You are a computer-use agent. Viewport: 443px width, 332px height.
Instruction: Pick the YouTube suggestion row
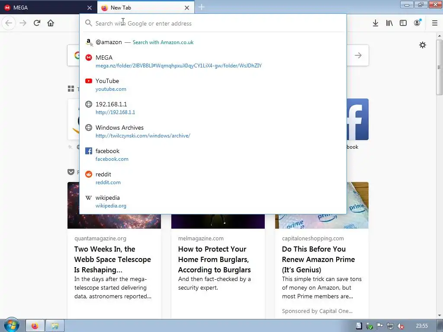point(213,85)
